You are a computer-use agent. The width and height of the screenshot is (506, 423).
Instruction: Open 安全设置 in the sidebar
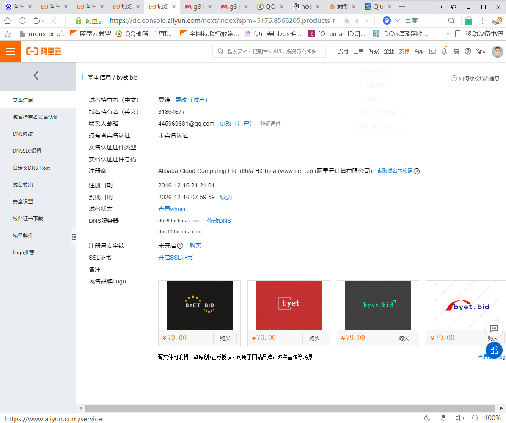[23, 202]
